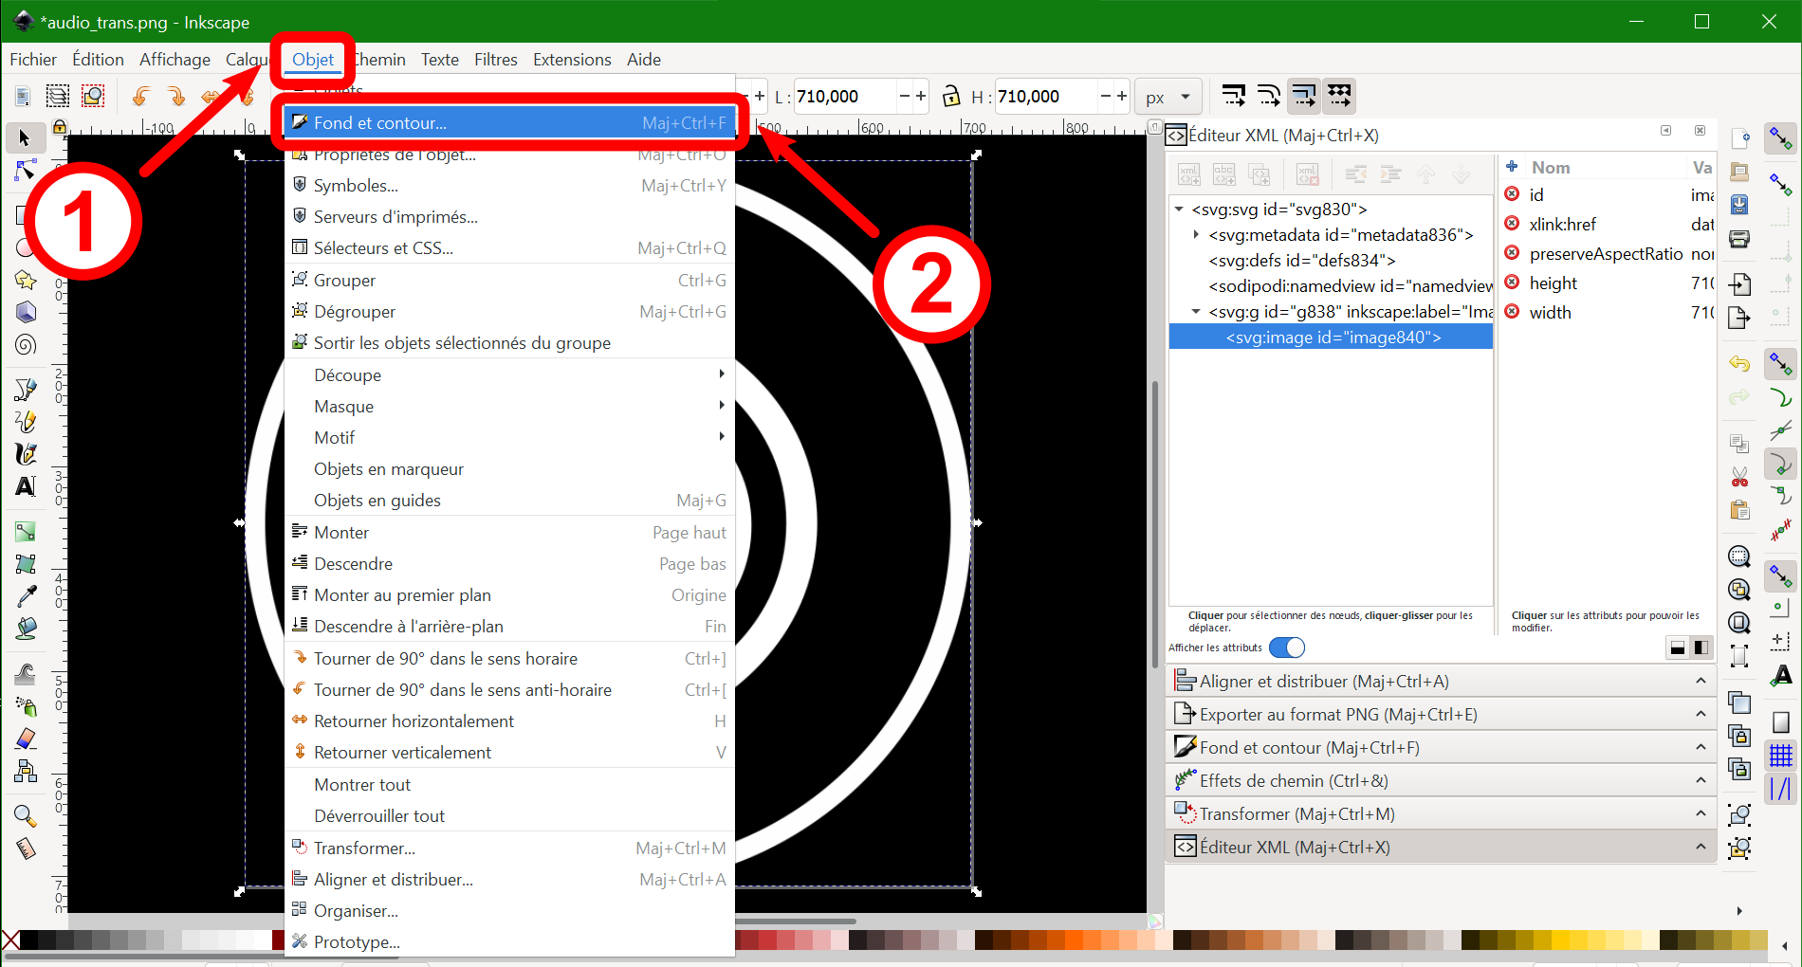Click the Cut scissors icon

tap(1739, 477)
